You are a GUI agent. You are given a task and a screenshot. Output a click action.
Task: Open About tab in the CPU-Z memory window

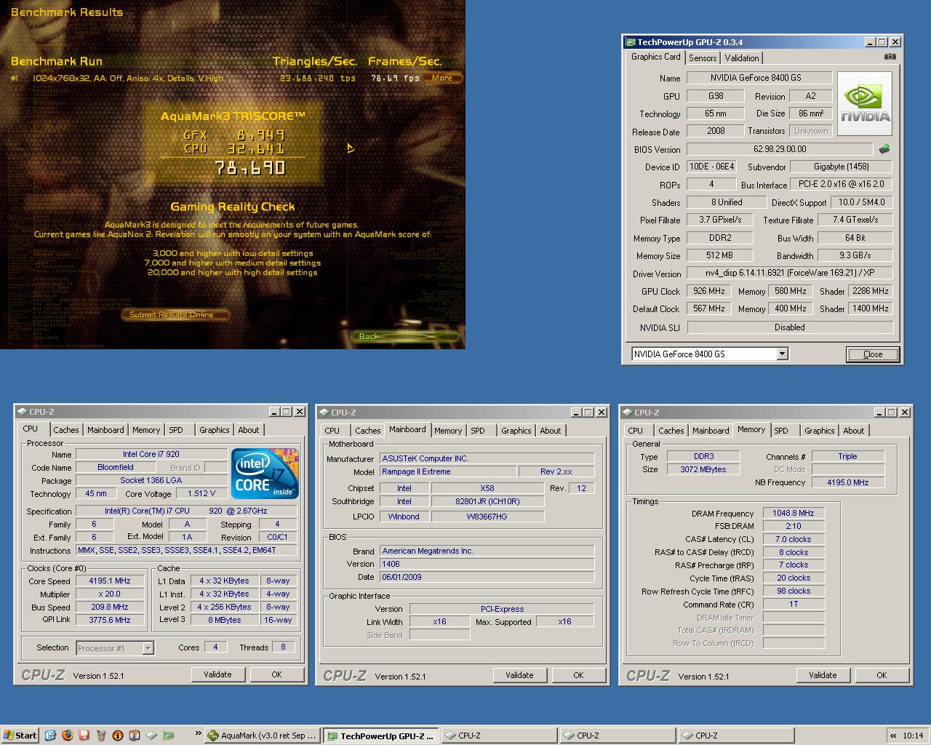tap(854, 431)
